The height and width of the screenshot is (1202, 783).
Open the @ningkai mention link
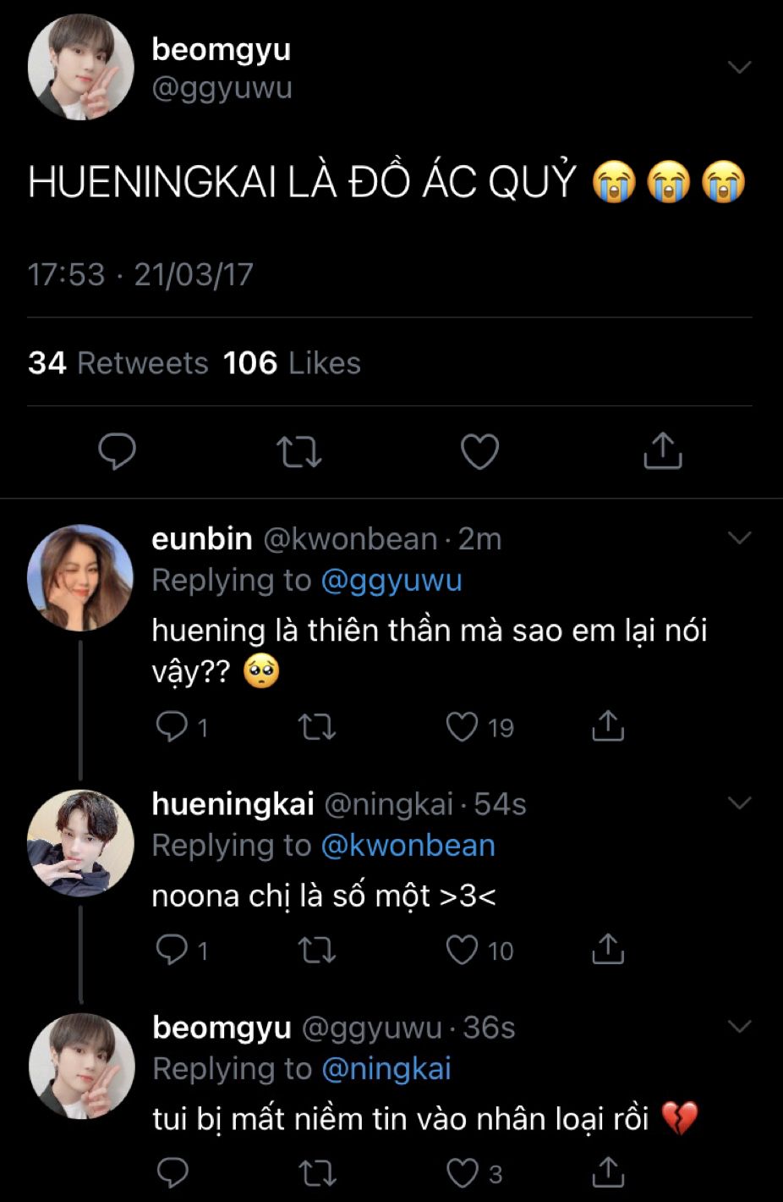click(x=386, y=1069)
